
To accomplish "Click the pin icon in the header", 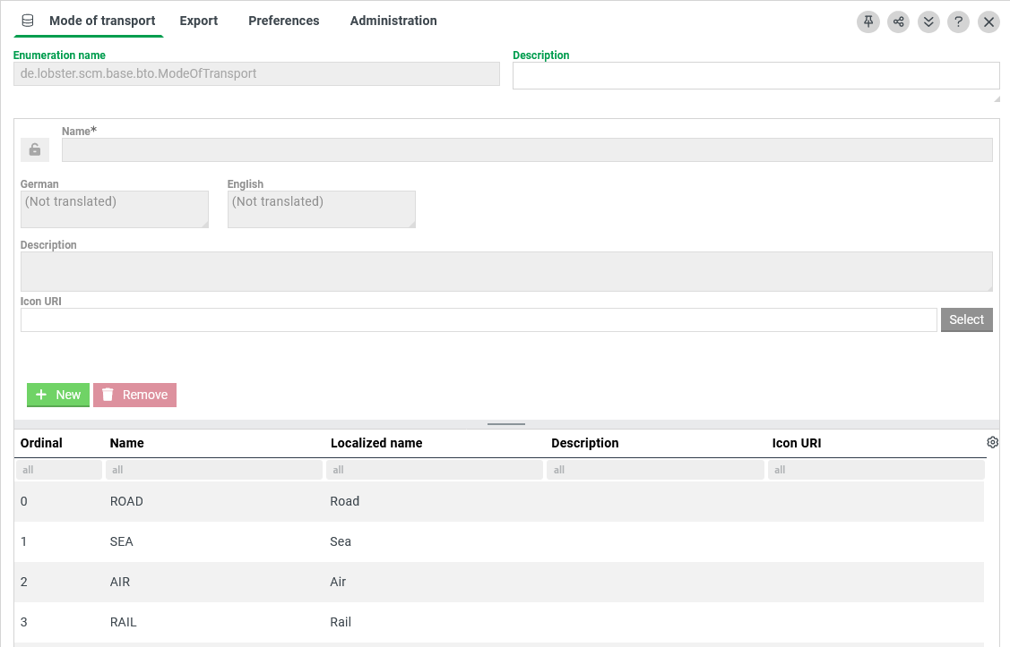I will point(868,21).
